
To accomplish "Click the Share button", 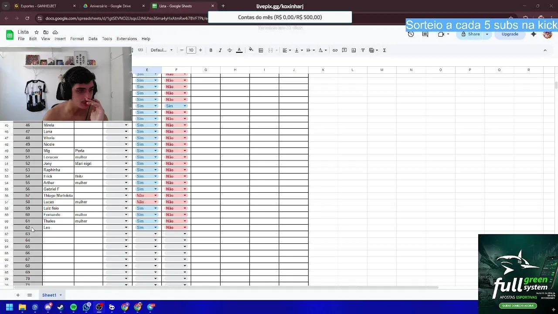I will [x=470, y=34].
